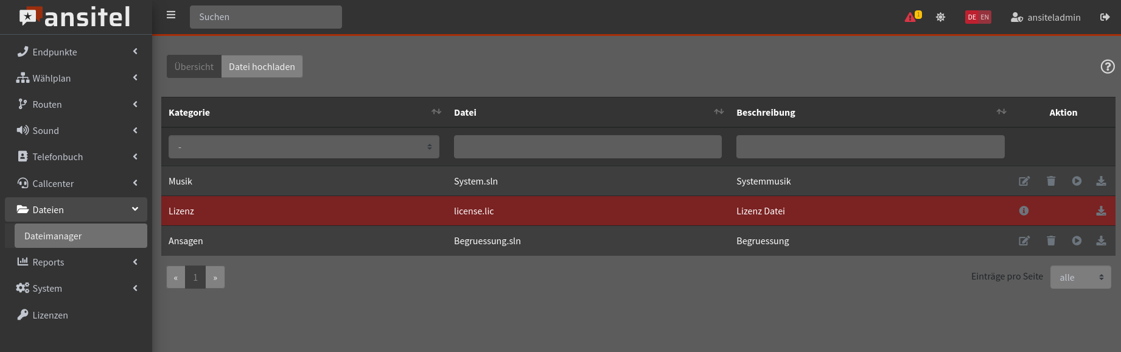Download the license.lic file
The width and height of the screenshot is (1121, 352).
(1101, 211)
